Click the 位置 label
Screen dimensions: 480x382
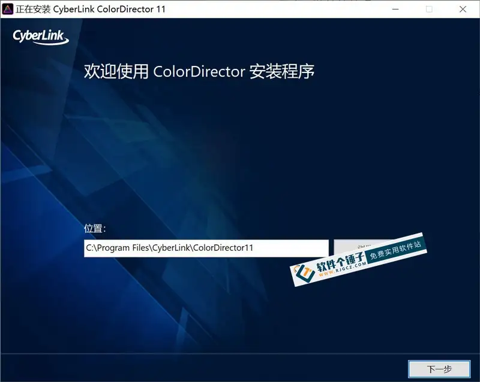coord(95,229)
